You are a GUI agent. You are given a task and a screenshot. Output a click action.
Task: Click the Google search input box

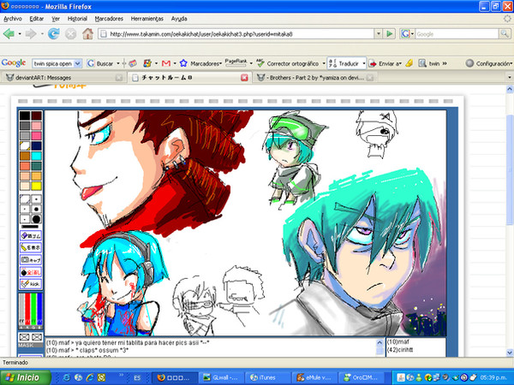(457, 33)
